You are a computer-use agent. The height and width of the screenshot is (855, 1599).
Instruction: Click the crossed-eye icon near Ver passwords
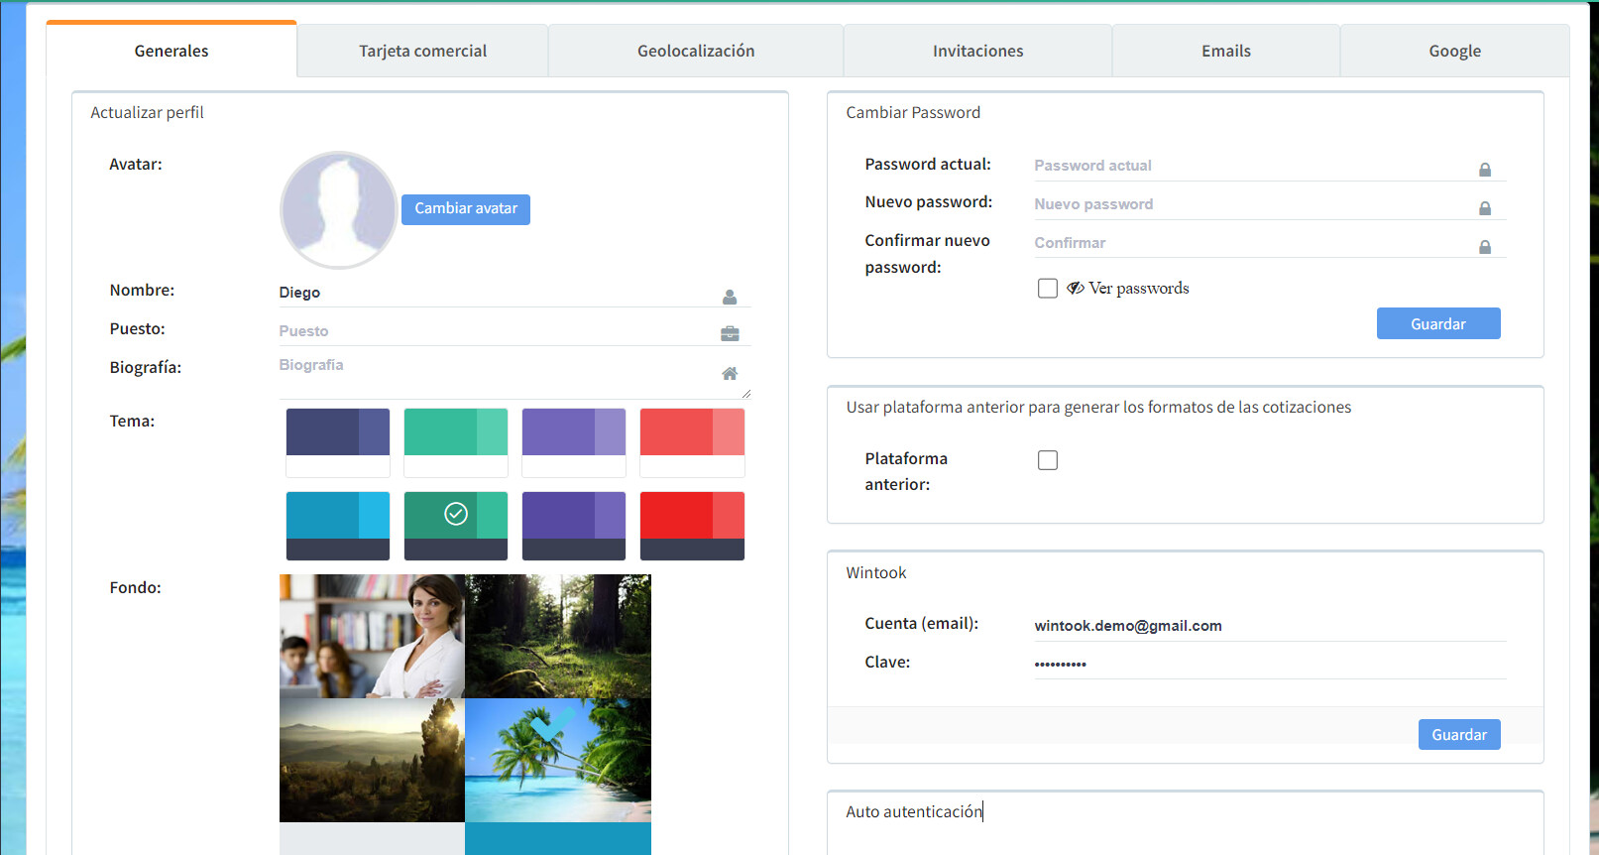click(1075, 288)
